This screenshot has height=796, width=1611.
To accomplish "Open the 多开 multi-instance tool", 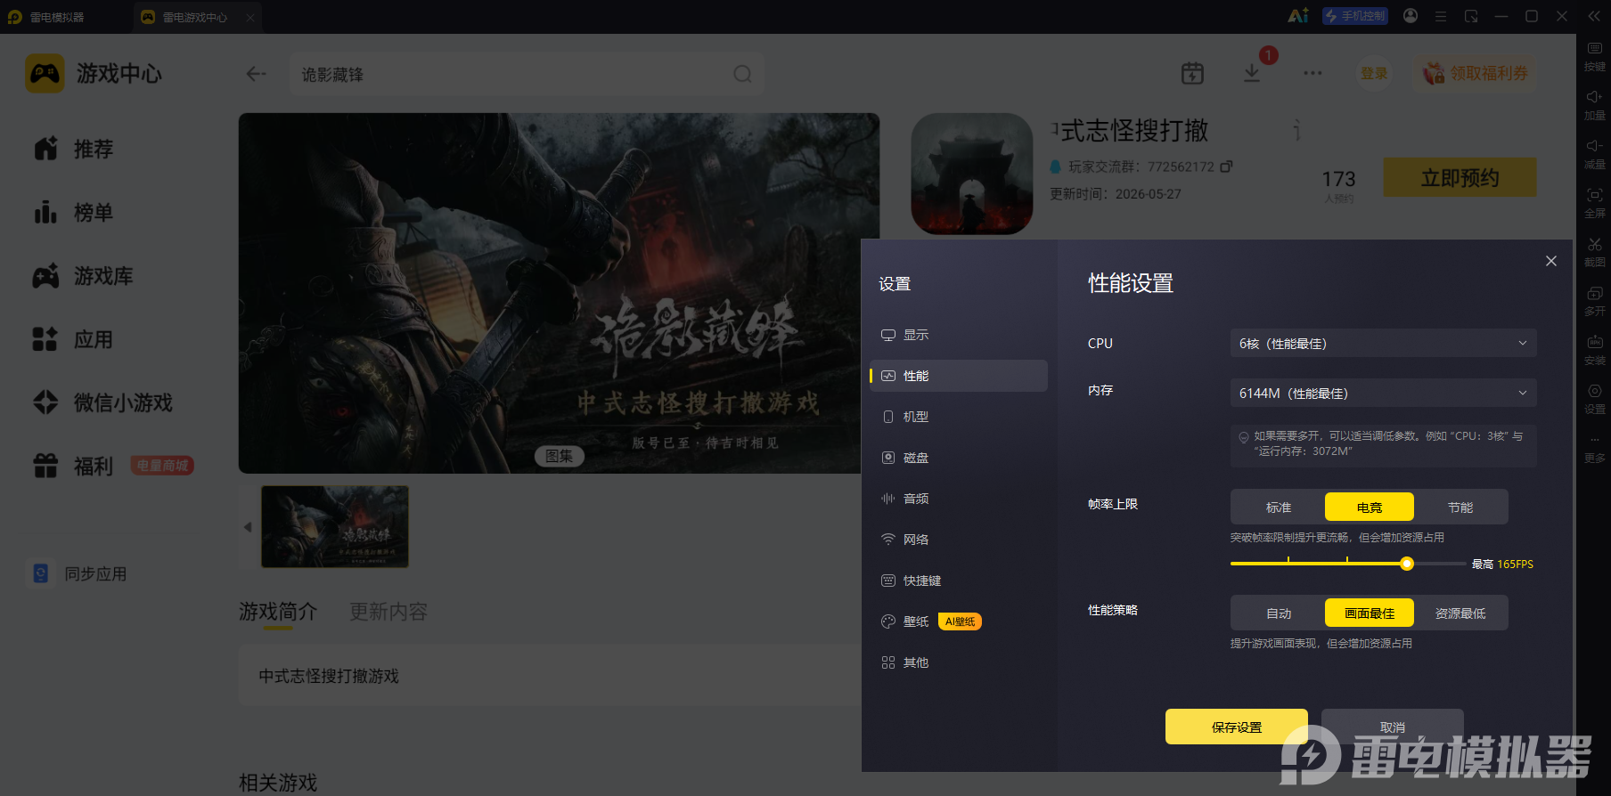I will point(1594,300).
